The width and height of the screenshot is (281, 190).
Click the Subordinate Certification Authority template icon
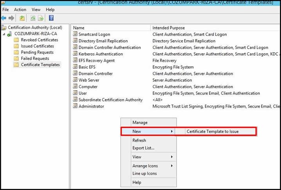pos(75,99)
